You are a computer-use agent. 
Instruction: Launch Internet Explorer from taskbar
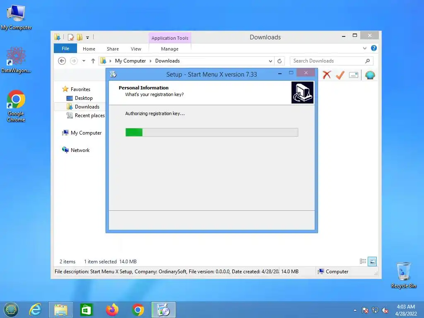click(35, 310)
